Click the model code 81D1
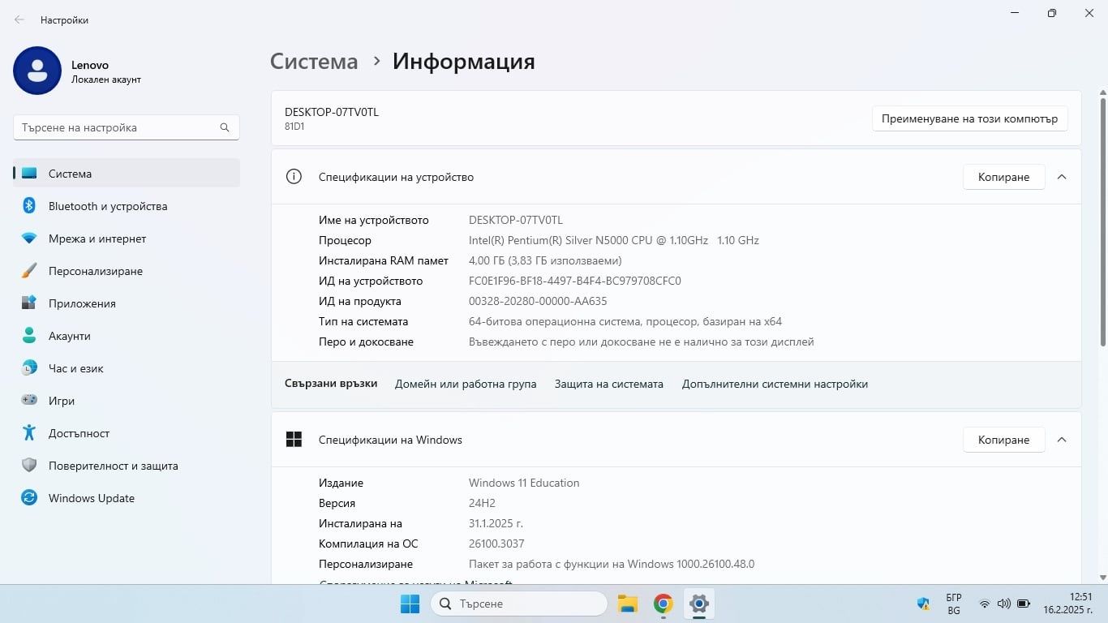Image resolution: width=1108 pixels, height=623 pixels. point(294,127)
